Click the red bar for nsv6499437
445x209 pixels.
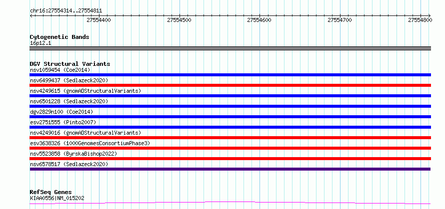[x=230, y=85]
